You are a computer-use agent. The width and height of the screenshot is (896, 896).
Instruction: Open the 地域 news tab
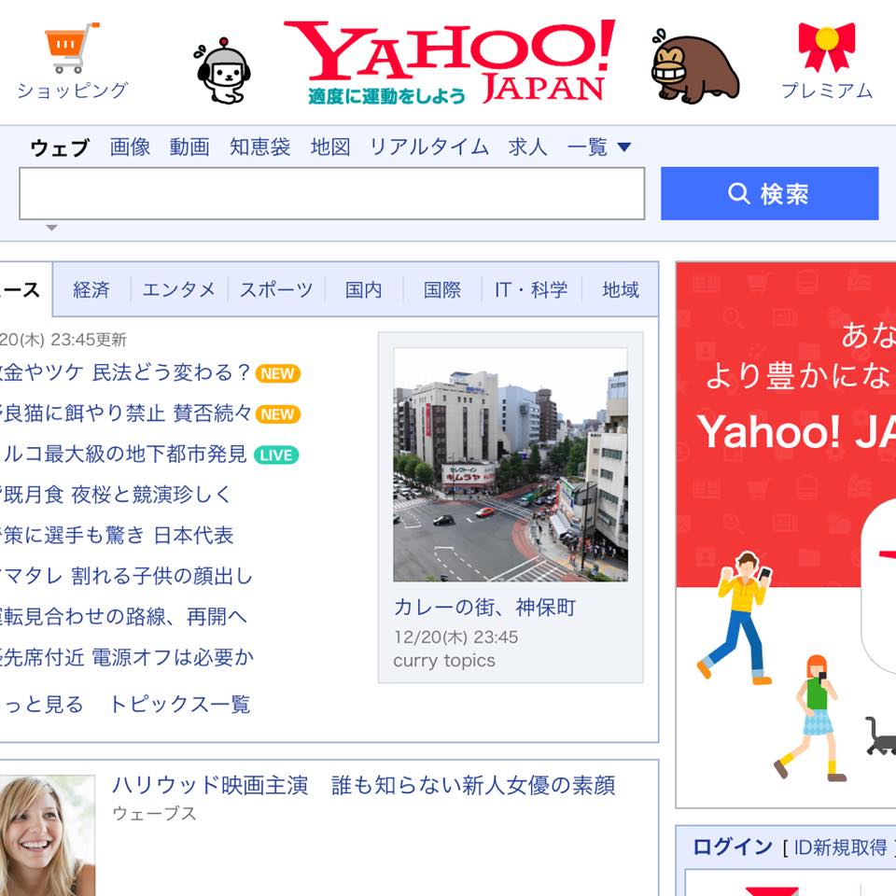621,289
